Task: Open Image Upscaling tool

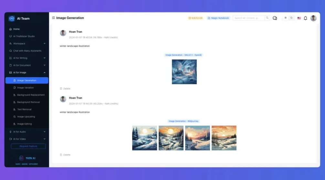Action: [x=26, y=116]
